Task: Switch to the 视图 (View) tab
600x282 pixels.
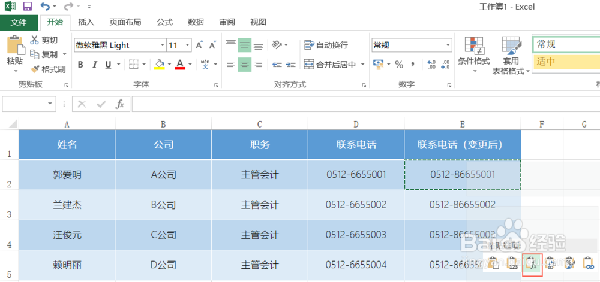Action: (258, 22)
